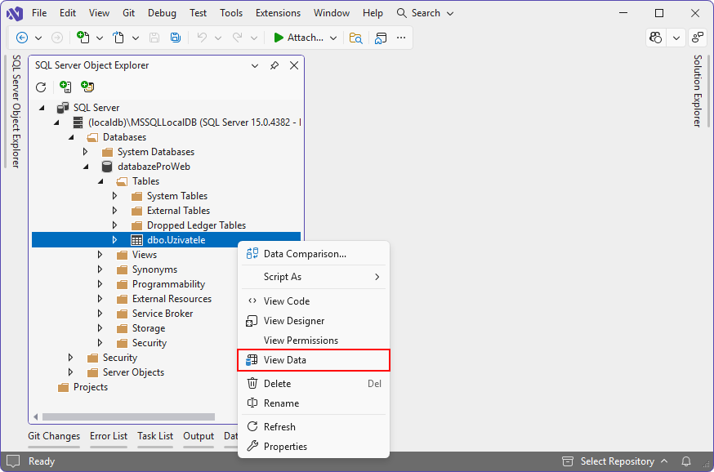Collapse the databazeProWeb database node
Viewport: 714px width, 472px height.
(86, 166)
